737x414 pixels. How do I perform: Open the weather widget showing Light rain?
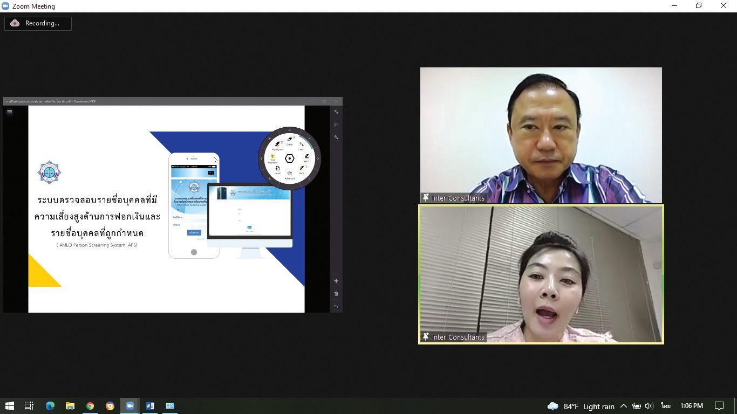(581, 406)
